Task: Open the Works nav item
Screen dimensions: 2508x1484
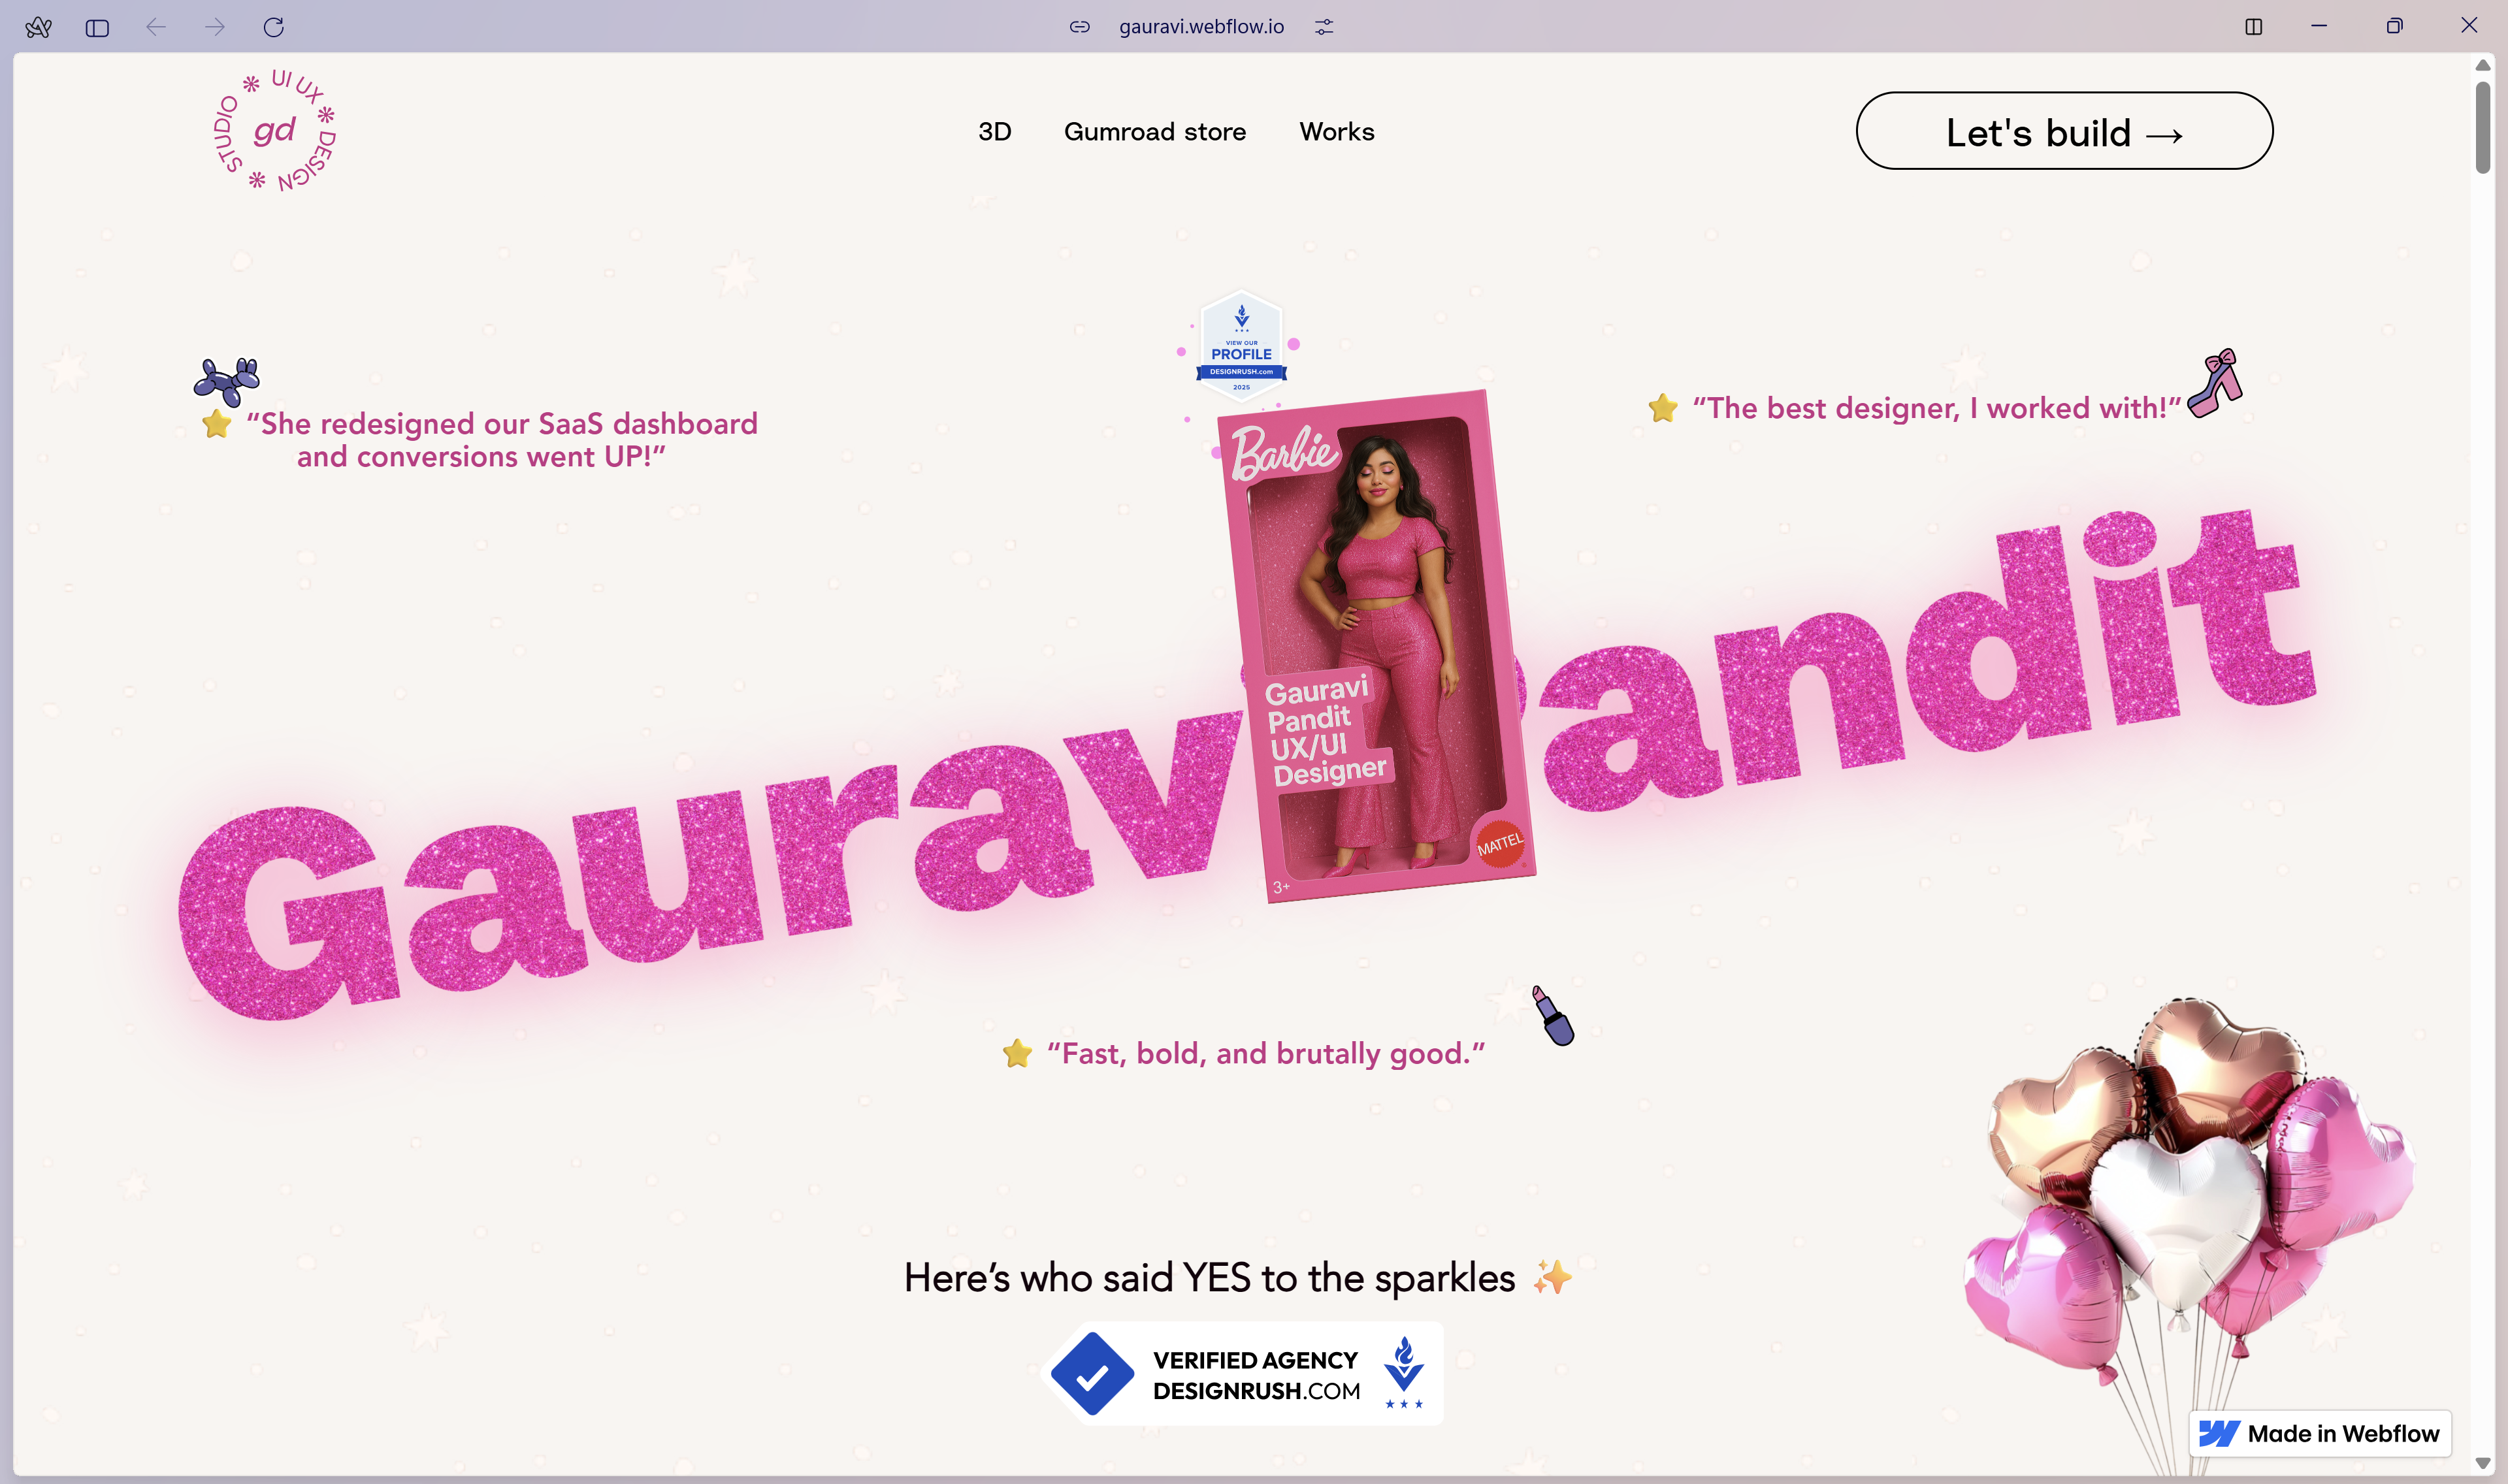Action: 1337,132
